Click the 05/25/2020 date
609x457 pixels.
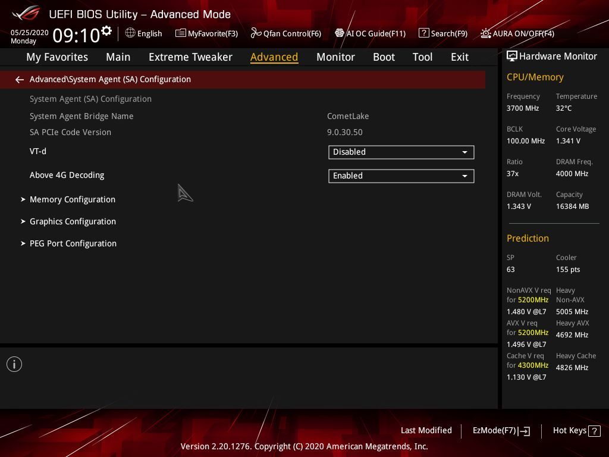(30, 33)
